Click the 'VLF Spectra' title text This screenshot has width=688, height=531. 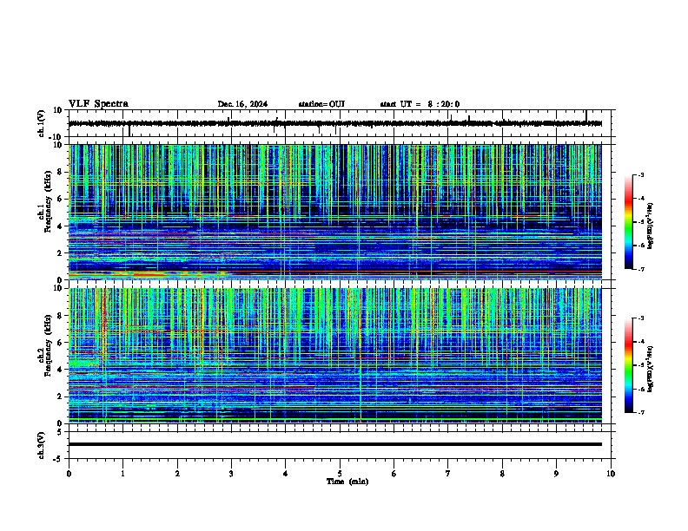point(98,104)
